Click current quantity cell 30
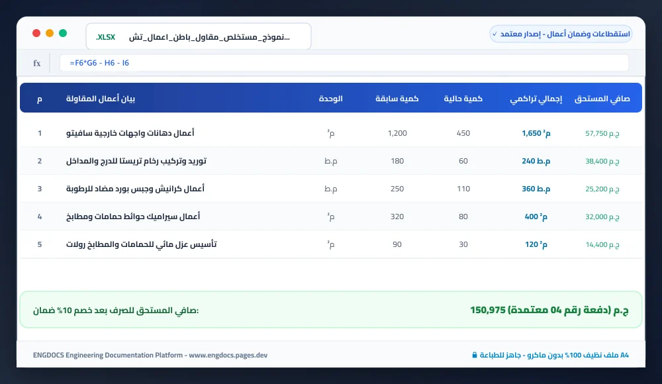The width and height of the screenshot is (662, 384). tap(463, 244)
